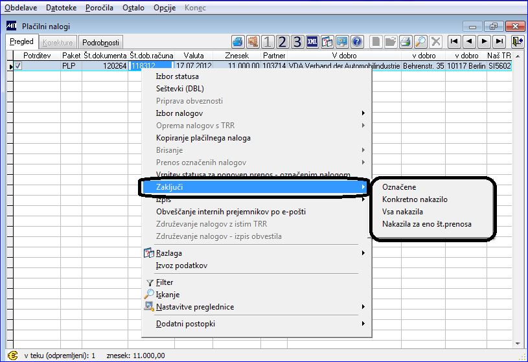Click the XML export toolbar icon
This screenshot has width=528, height=362.
(x=312, y=41)
